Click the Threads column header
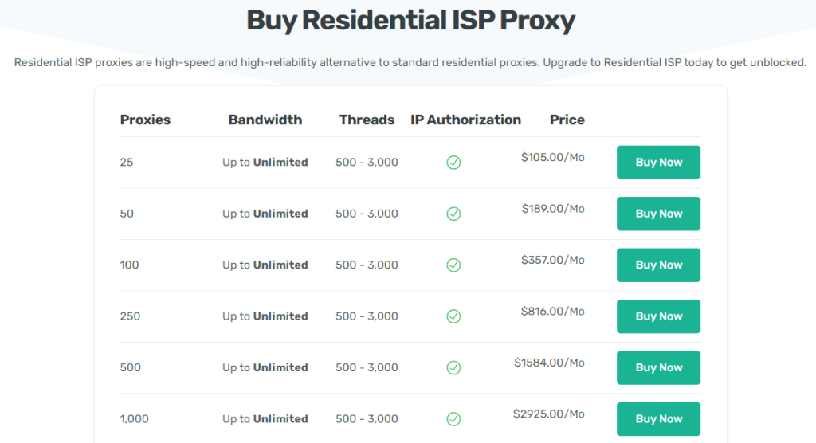Image resolution: width=816 pixels, height=443 pixels. [367, 120]
